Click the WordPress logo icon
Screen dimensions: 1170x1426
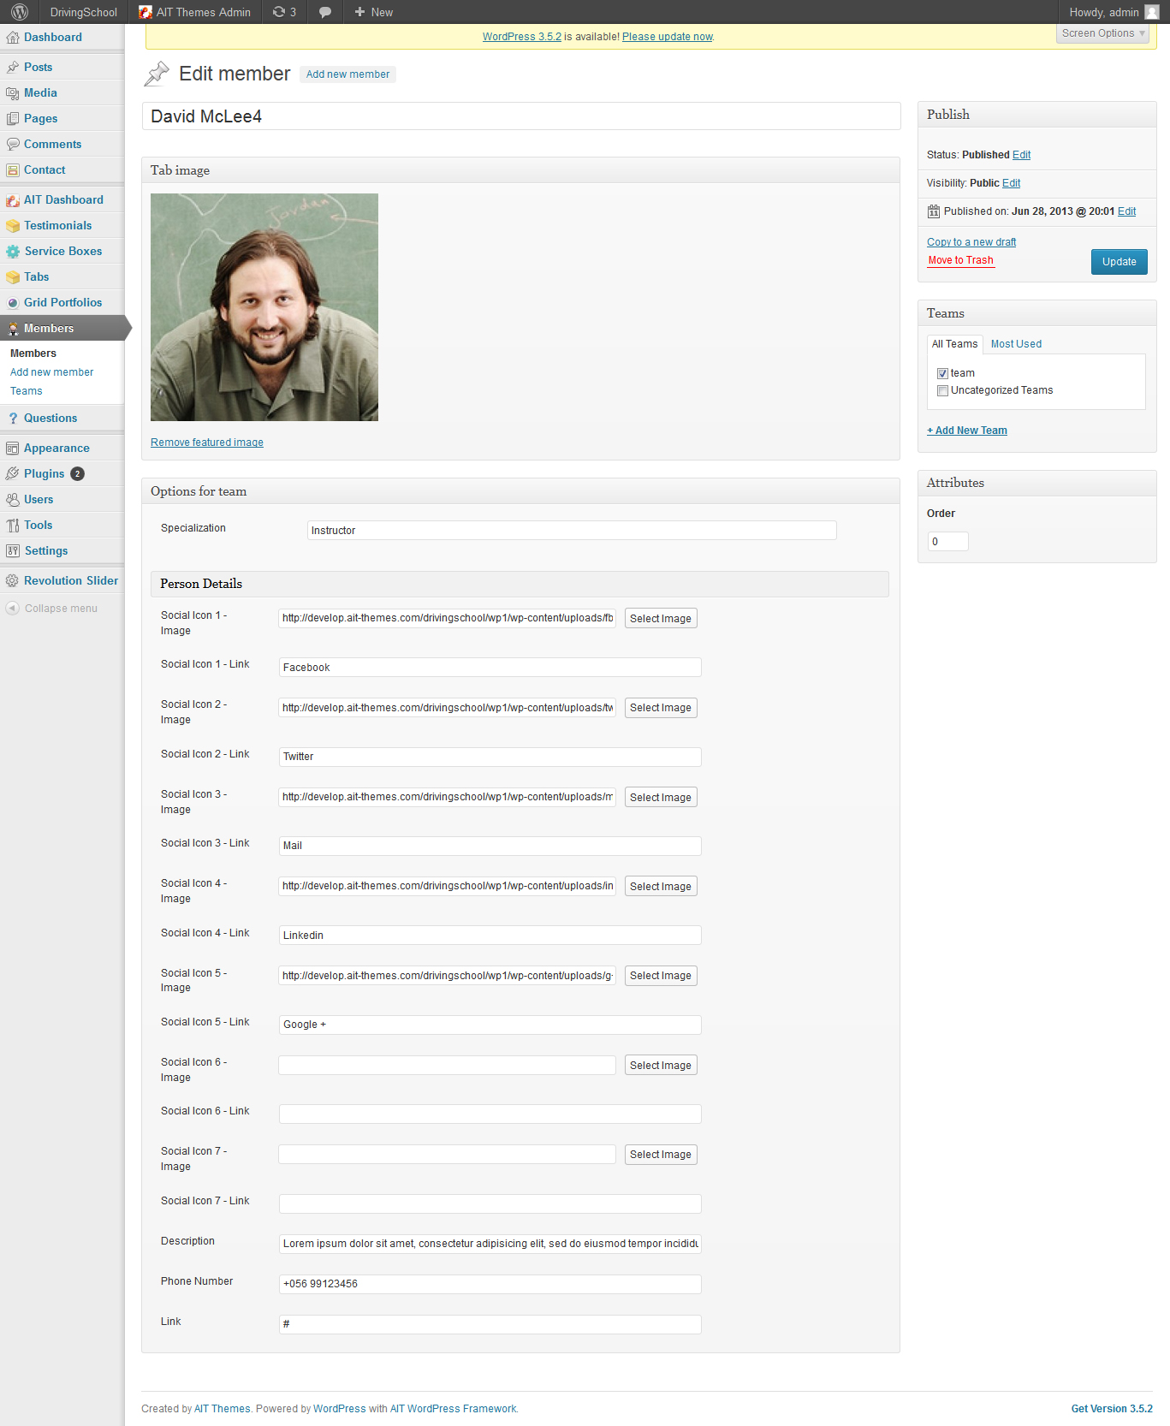20,12
